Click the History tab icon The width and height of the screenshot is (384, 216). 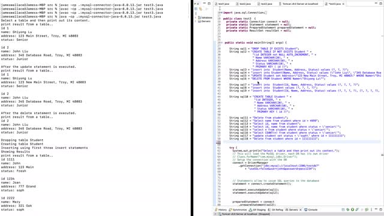click(x=216, y=210)
